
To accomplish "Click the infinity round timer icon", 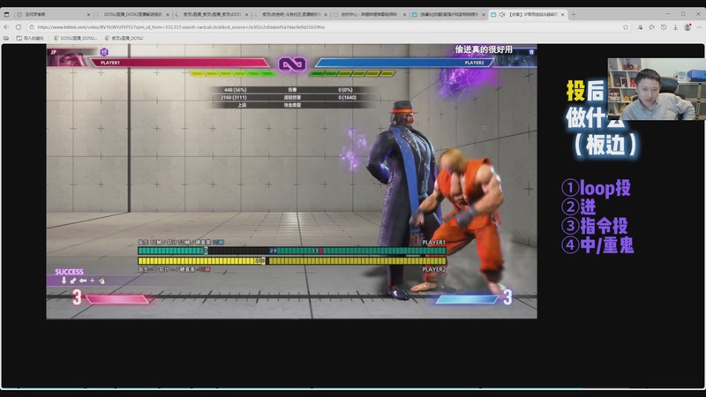I will point(292,64).
